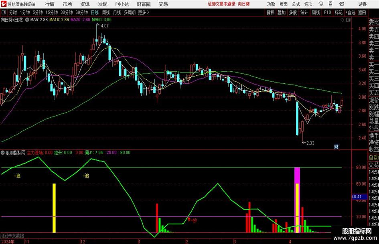Select the 周线 weekly chart tab
Viewport: 379px width, 244px height.
click(x=106, y=12)
